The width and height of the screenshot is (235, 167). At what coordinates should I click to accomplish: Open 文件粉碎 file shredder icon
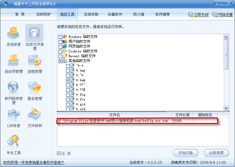[34, 114]
